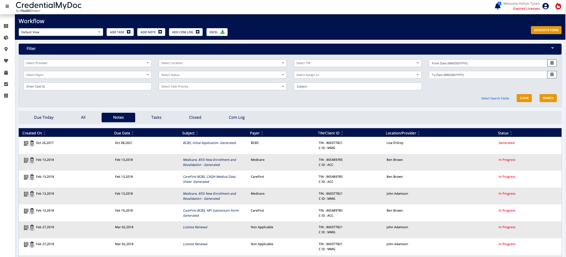
Task: Open the location pin sidebar icon
Action: [6, 49]
